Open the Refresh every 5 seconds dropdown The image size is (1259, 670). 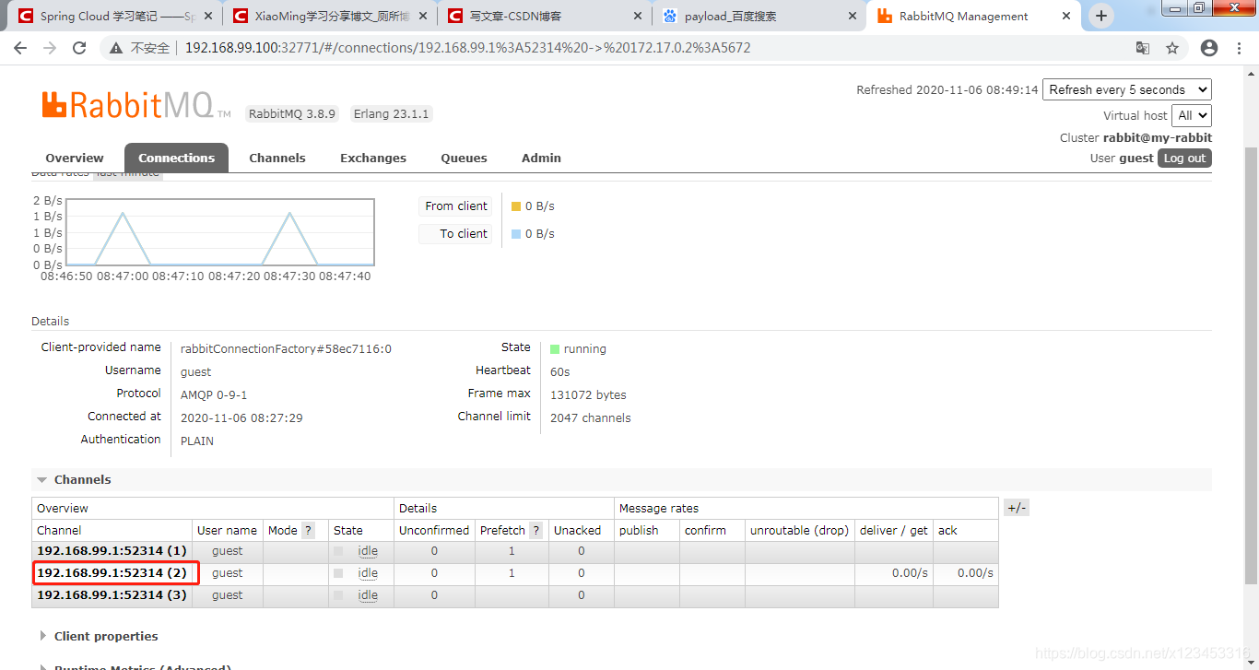coord(1126,89)
